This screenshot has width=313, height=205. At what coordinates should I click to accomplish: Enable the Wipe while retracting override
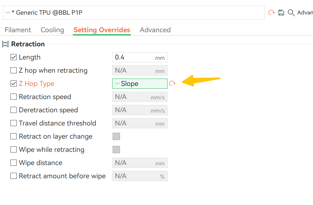(x=13, y=149)
